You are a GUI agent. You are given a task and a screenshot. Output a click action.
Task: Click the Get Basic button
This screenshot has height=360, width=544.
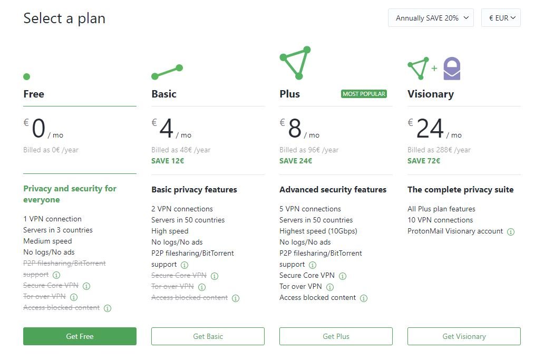point(208,336)
